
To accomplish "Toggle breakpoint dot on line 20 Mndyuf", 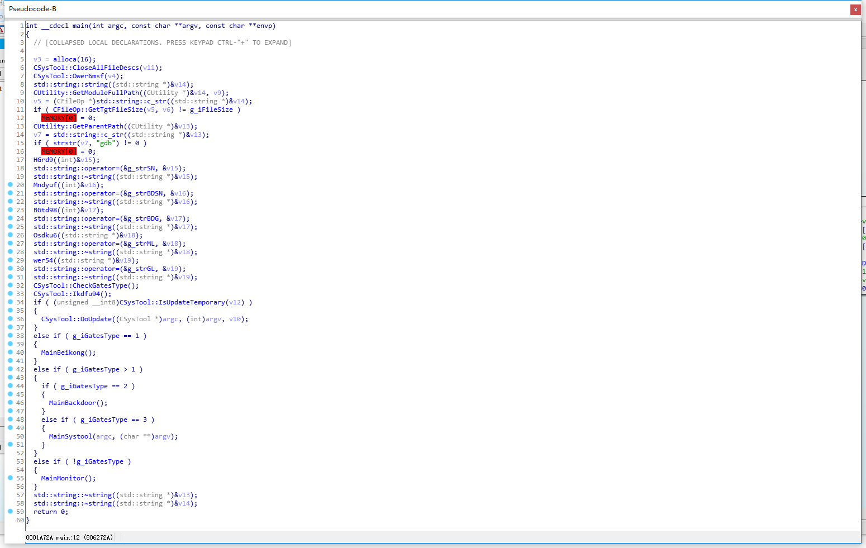I will tap(10, 184).
